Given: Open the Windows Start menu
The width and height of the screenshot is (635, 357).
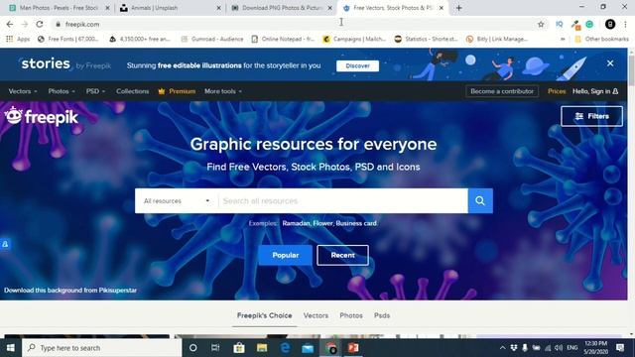Looking at the screenshot, I should (11, 348).
